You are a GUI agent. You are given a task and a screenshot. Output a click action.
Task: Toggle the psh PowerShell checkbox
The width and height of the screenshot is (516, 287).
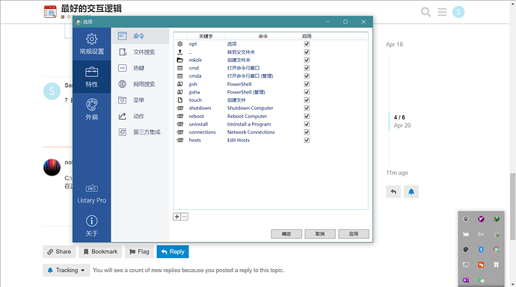click(307, 84)
